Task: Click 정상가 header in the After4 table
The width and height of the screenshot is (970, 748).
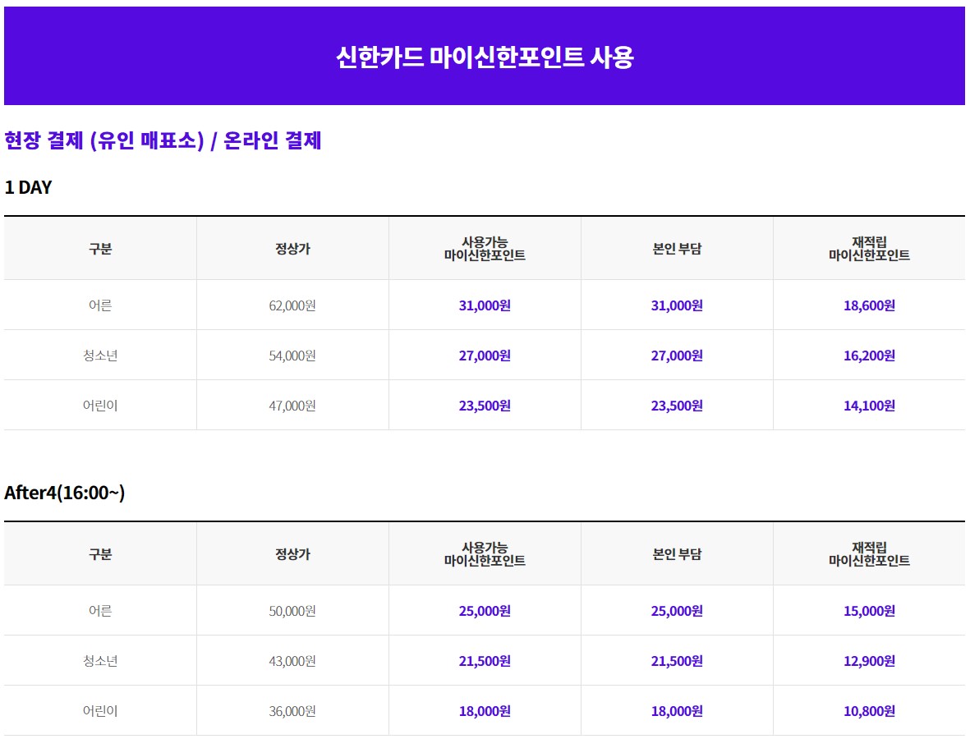Action: (292, 554)
